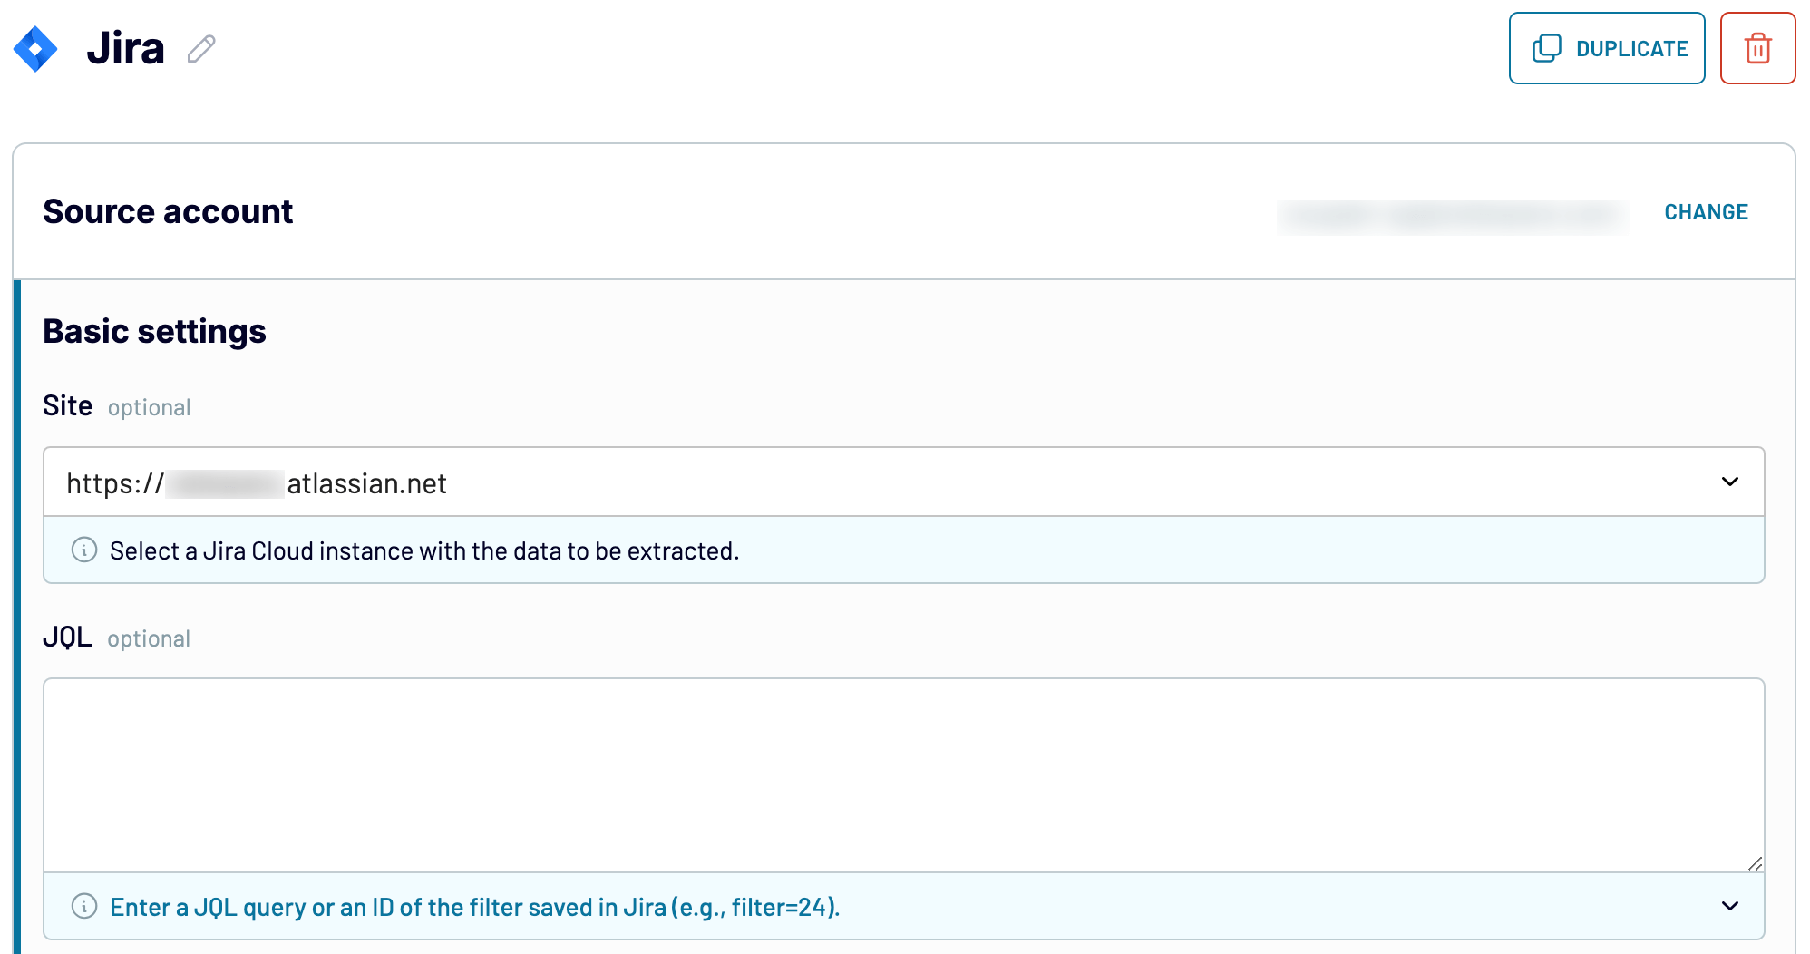The width and height of the screenshot is (1810, 954).
Task: Select the blurred account name under Source account
Action: pos(1451,217)
